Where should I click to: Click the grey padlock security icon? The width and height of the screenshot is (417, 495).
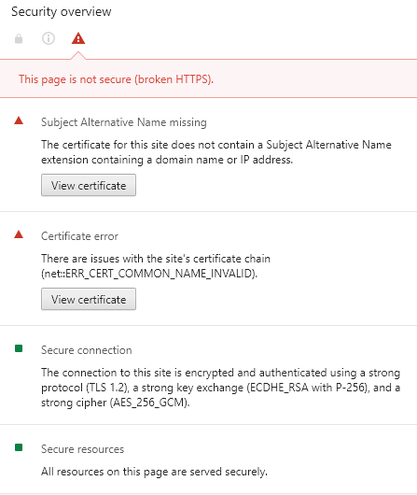click(19, 39)
